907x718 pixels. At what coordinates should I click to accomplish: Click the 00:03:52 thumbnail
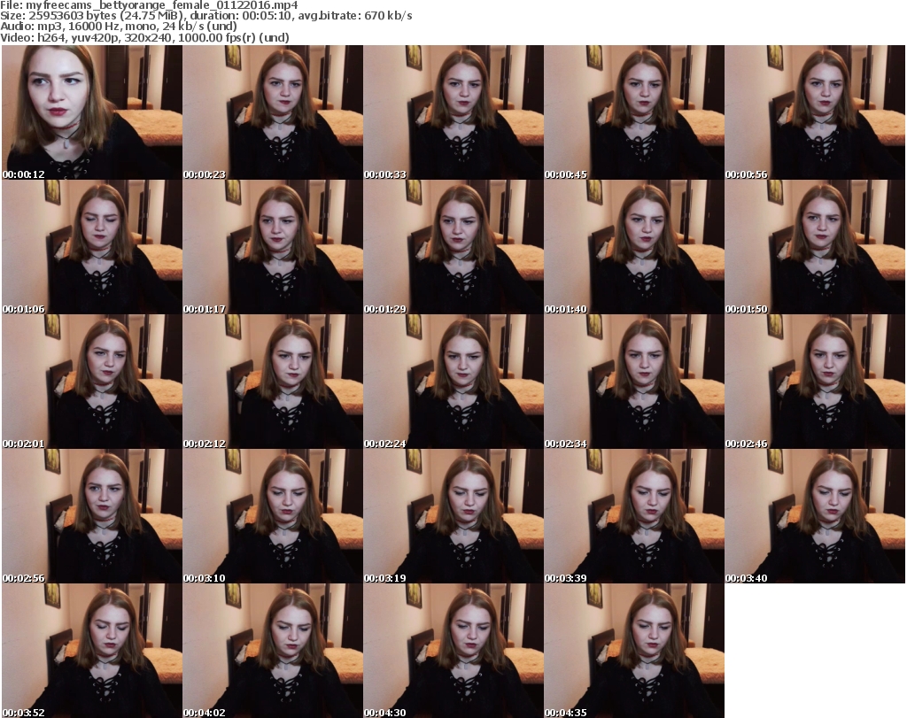[x=91, y=651]
